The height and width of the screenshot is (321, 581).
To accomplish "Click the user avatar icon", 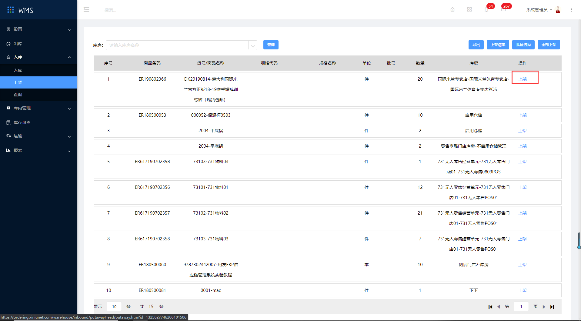I will click(558, 10).
